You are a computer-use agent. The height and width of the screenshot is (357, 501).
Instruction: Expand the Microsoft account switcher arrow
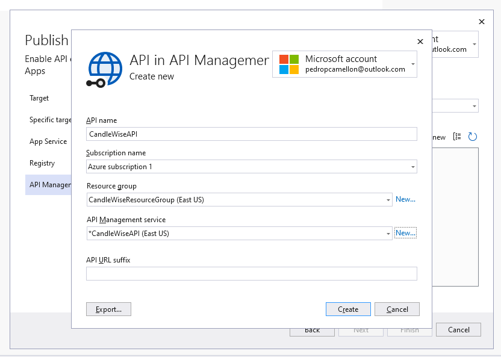tap(413, 63)
